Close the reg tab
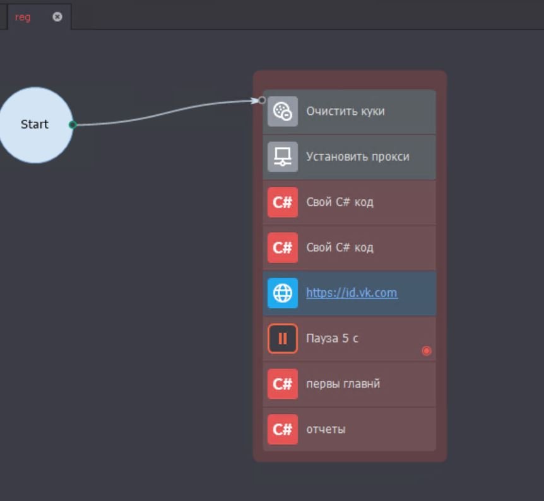The height and width of the screenshot is (501, 544). [57, 16]
